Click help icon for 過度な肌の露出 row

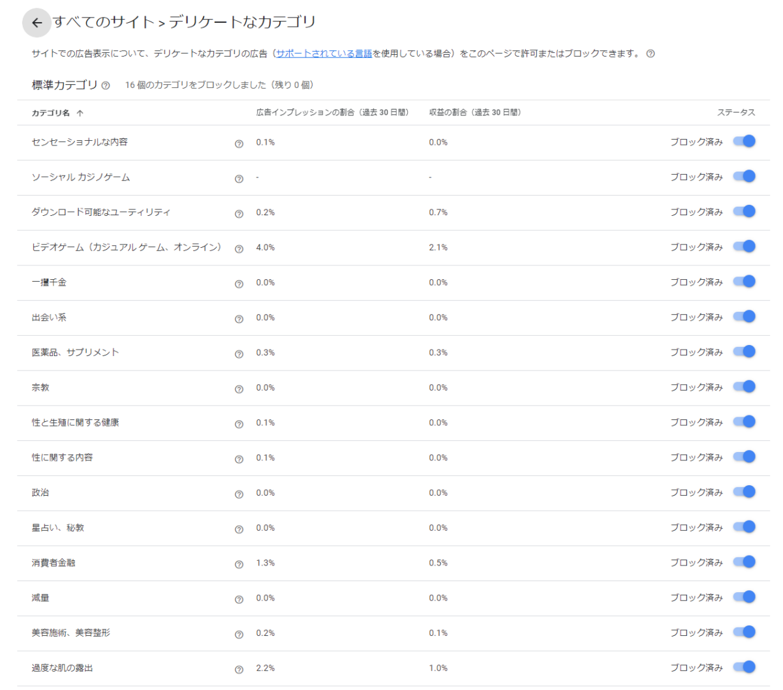tap(239, 669)
